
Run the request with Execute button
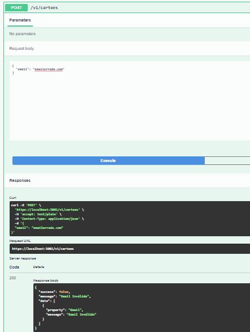pyautogui.click(x=108, y=161)
